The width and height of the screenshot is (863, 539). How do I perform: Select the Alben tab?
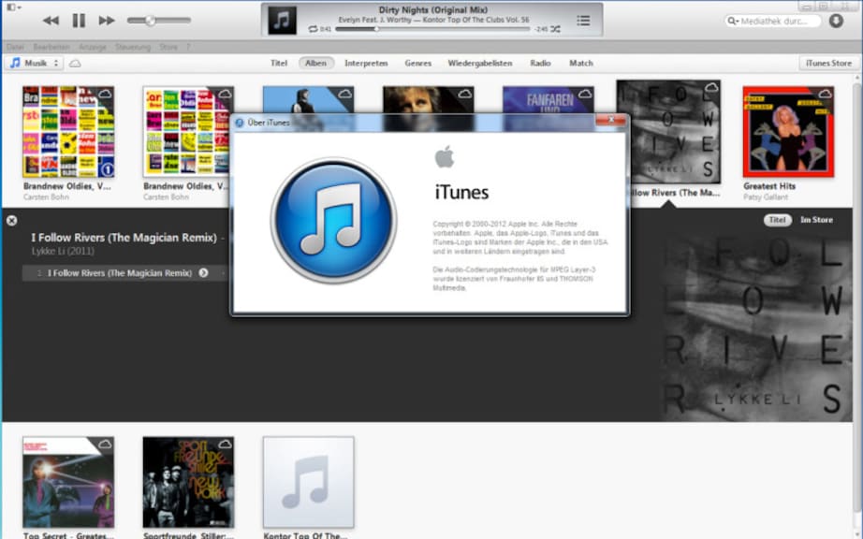[x=316, y=64]
